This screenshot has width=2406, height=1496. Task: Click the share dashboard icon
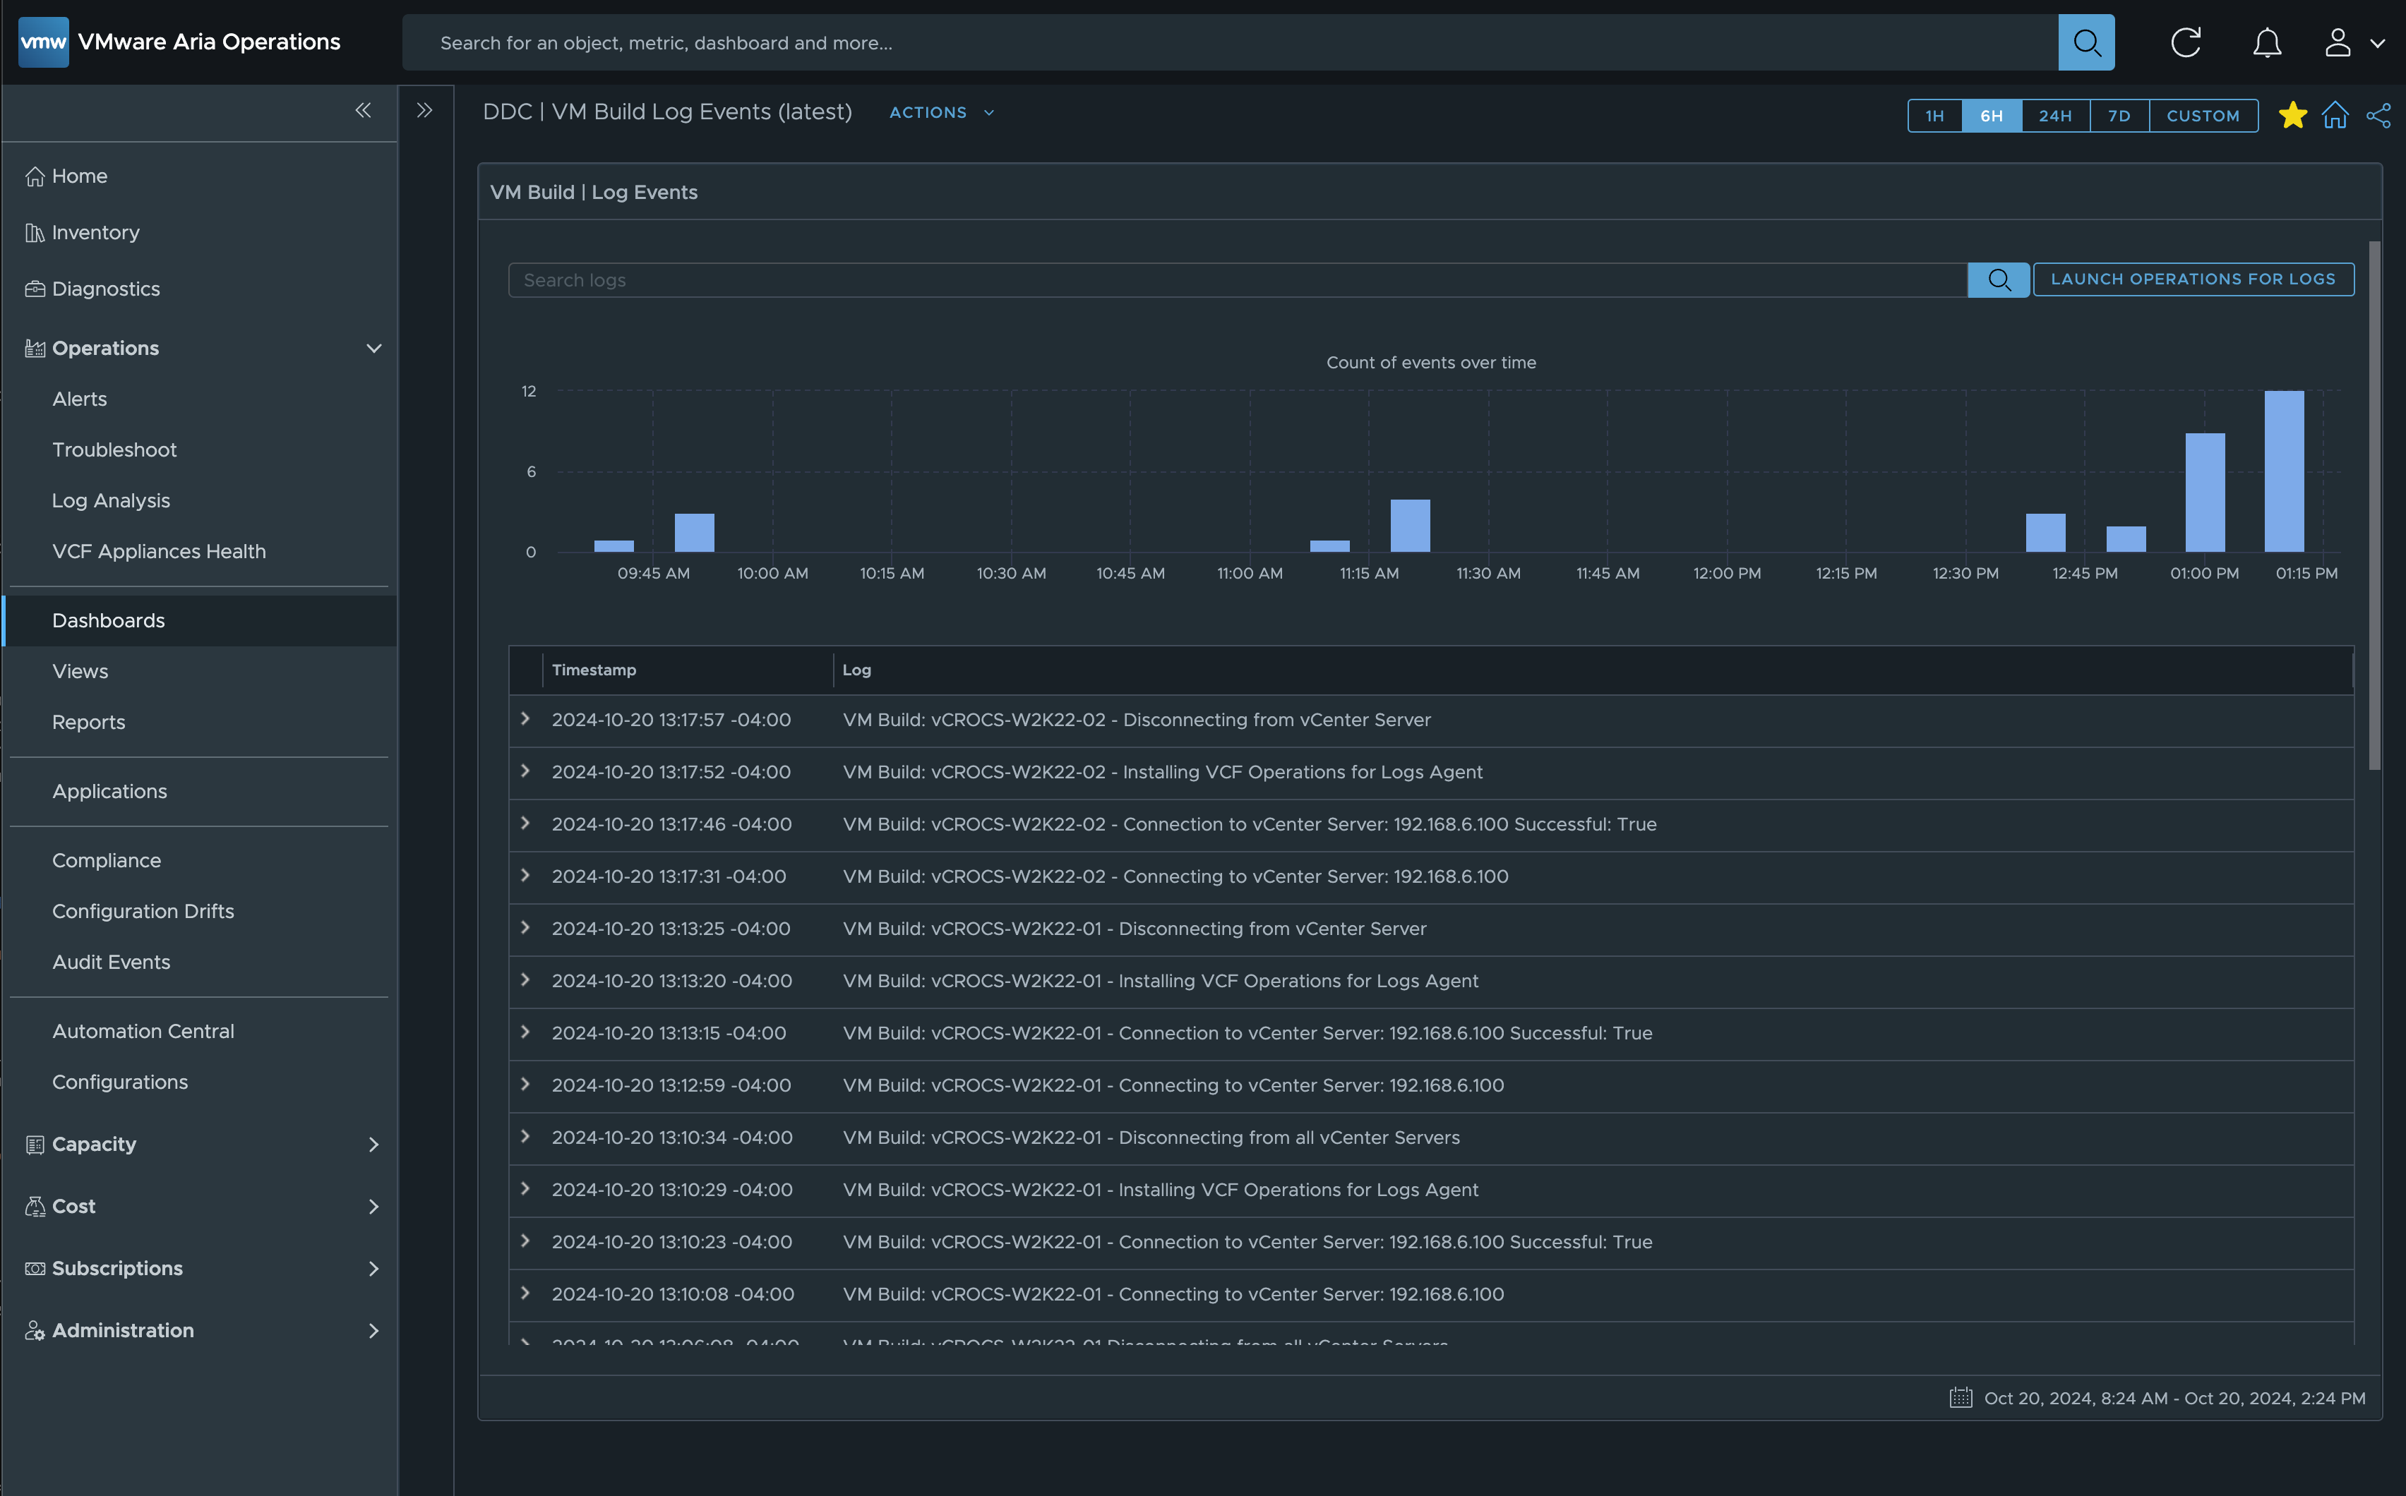click(x=2377, y=116)
